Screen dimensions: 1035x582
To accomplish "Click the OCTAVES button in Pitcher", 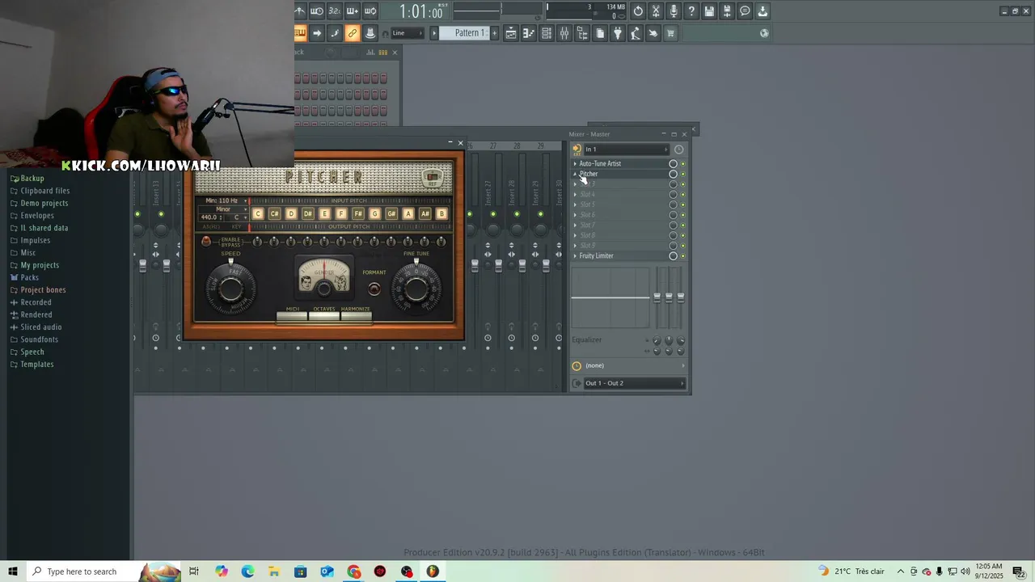I will coord(324,316).
